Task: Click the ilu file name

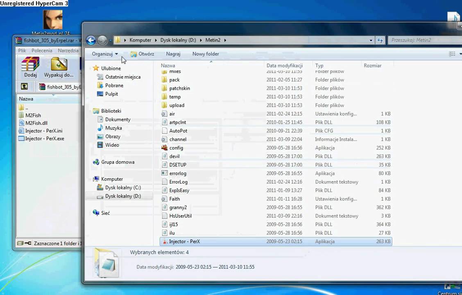Action: click(x=172, y=233)
